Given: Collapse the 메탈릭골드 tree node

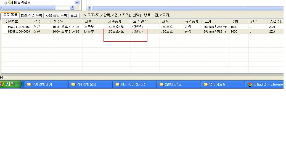Looking at the screenshot, I should pos(5,3).
